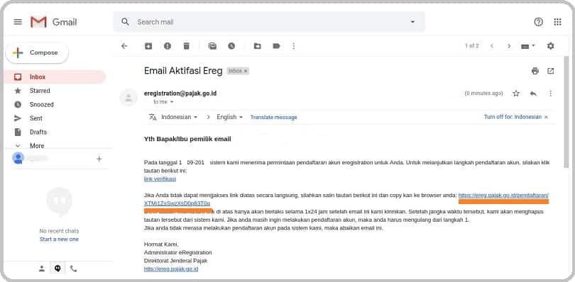Viewport: 575px width, 282px height.
Task: Click Turn off for: Indonesian
Action: click(513, 117)
